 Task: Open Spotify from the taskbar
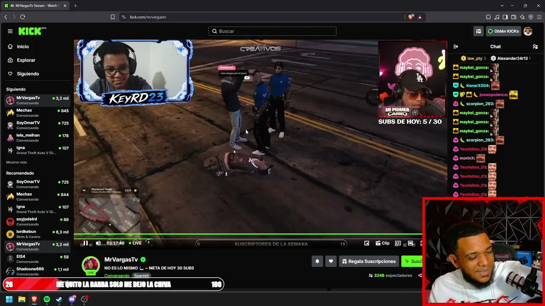47,299
